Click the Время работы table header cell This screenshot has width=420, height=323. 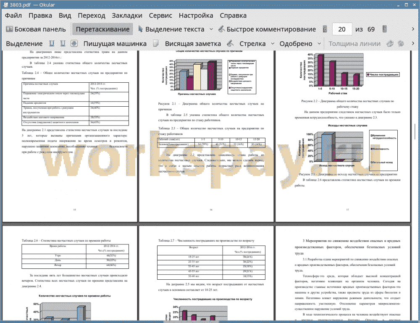tap(54, 248)
